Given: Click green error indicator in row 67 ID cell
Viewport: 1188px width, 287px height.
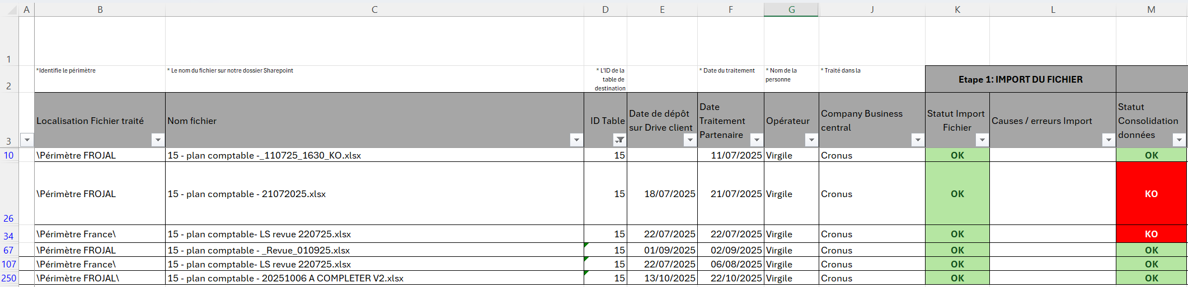Looking at the screenshot, I should (586, 246).
